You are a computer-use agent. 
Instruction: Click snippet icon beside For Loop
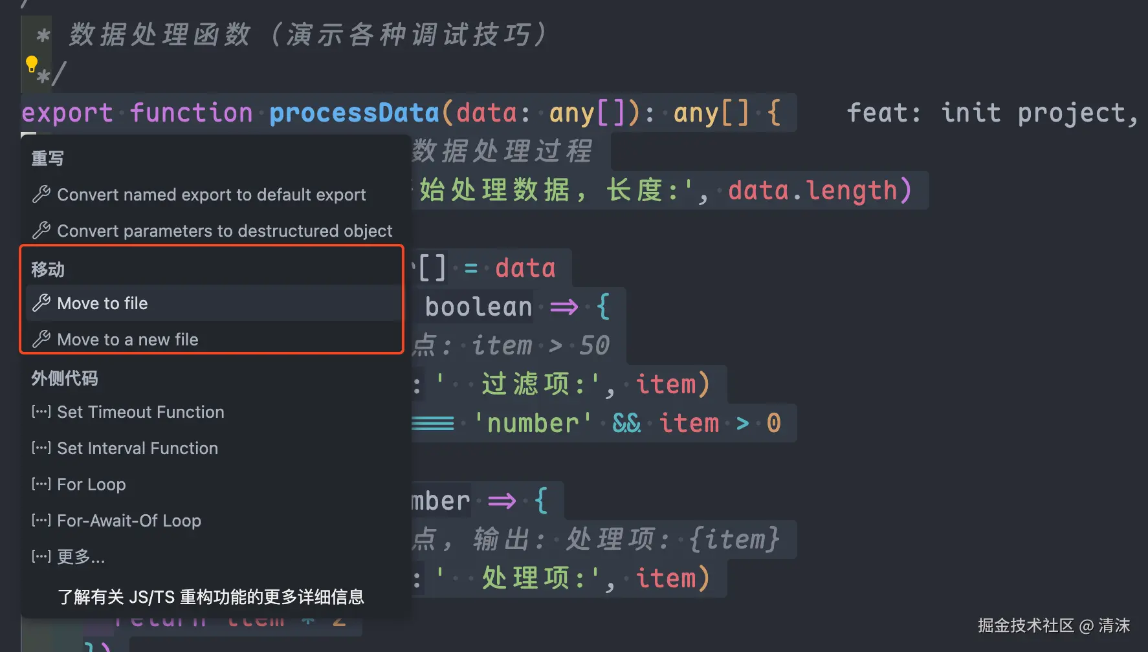(x=41, y=484)
